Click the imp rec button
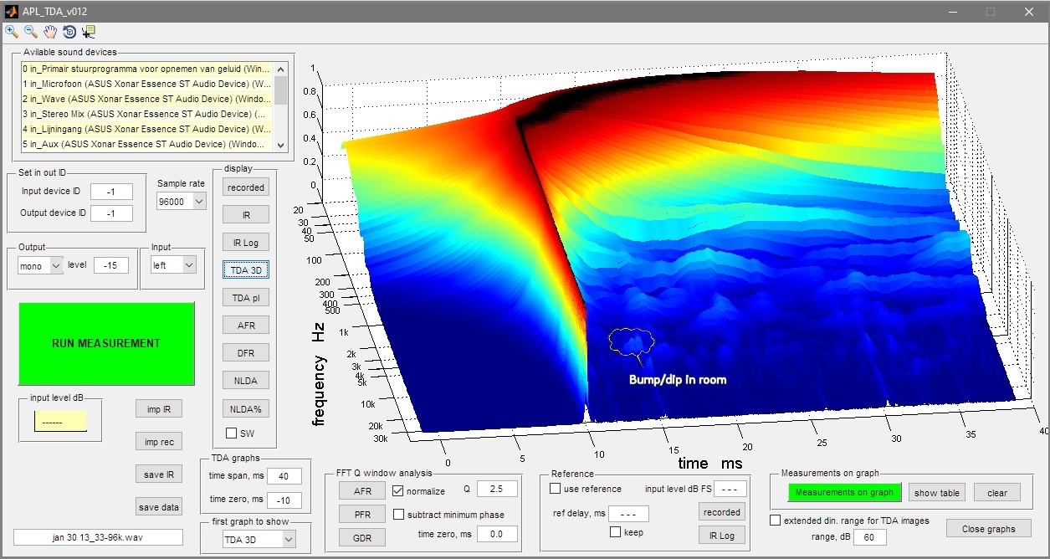 point(159,442)
